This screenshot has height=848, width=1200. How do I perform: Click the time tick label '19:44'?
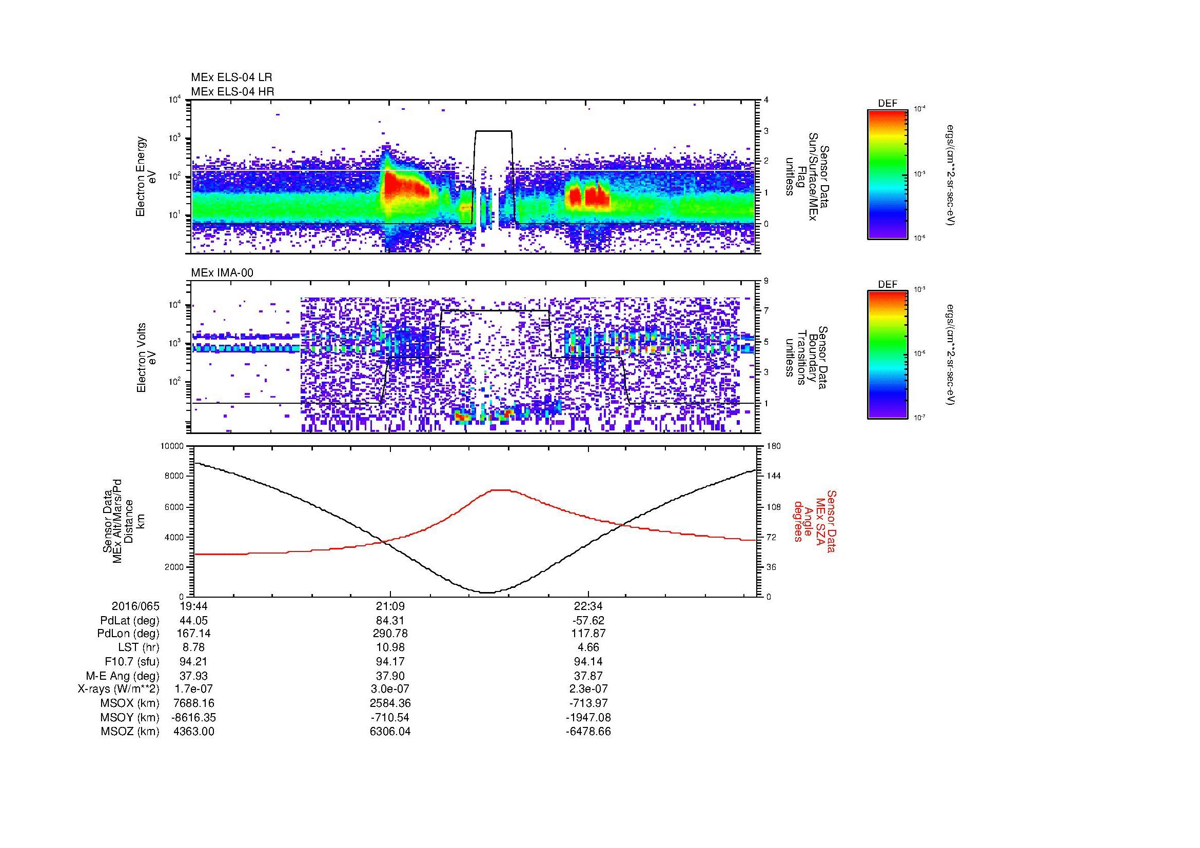coord(193,606)
